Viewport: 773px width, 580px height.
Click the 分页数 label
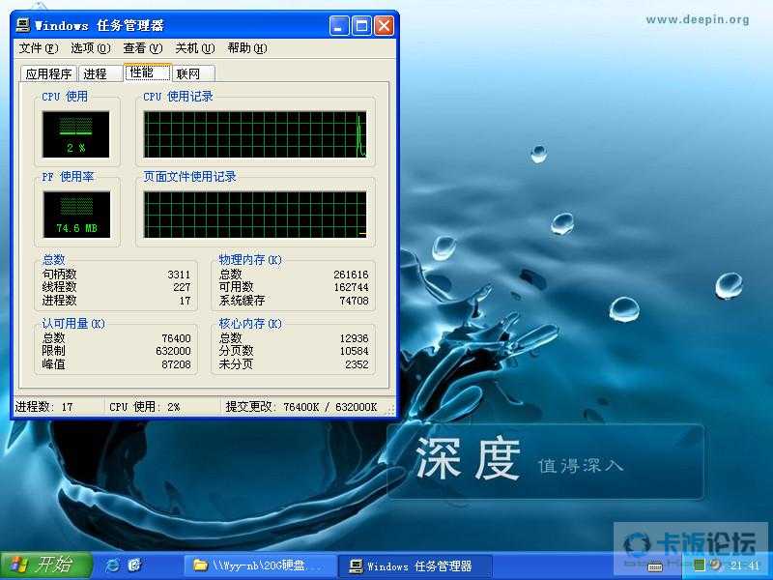pos(236,351)
